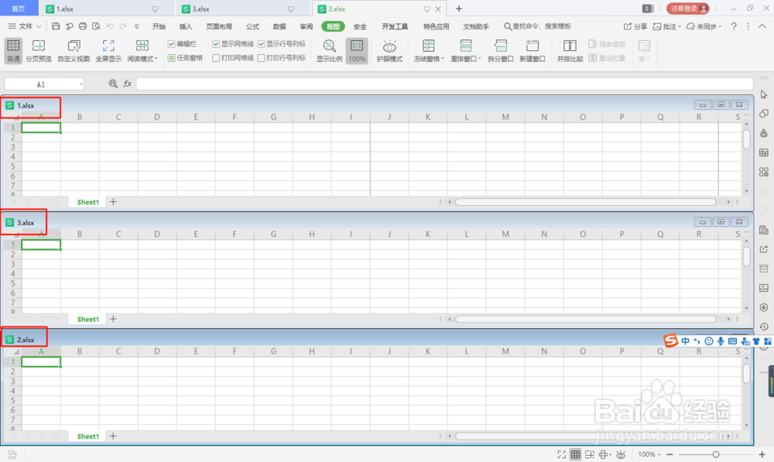774x462 pixels.
Task: Click the undo arrow icon
Action: (110, 26)
